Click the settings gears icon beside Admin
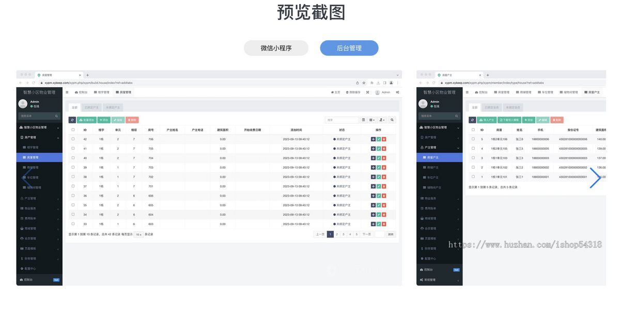Viewport: 620px width, 317px height. tap(397, 92)
